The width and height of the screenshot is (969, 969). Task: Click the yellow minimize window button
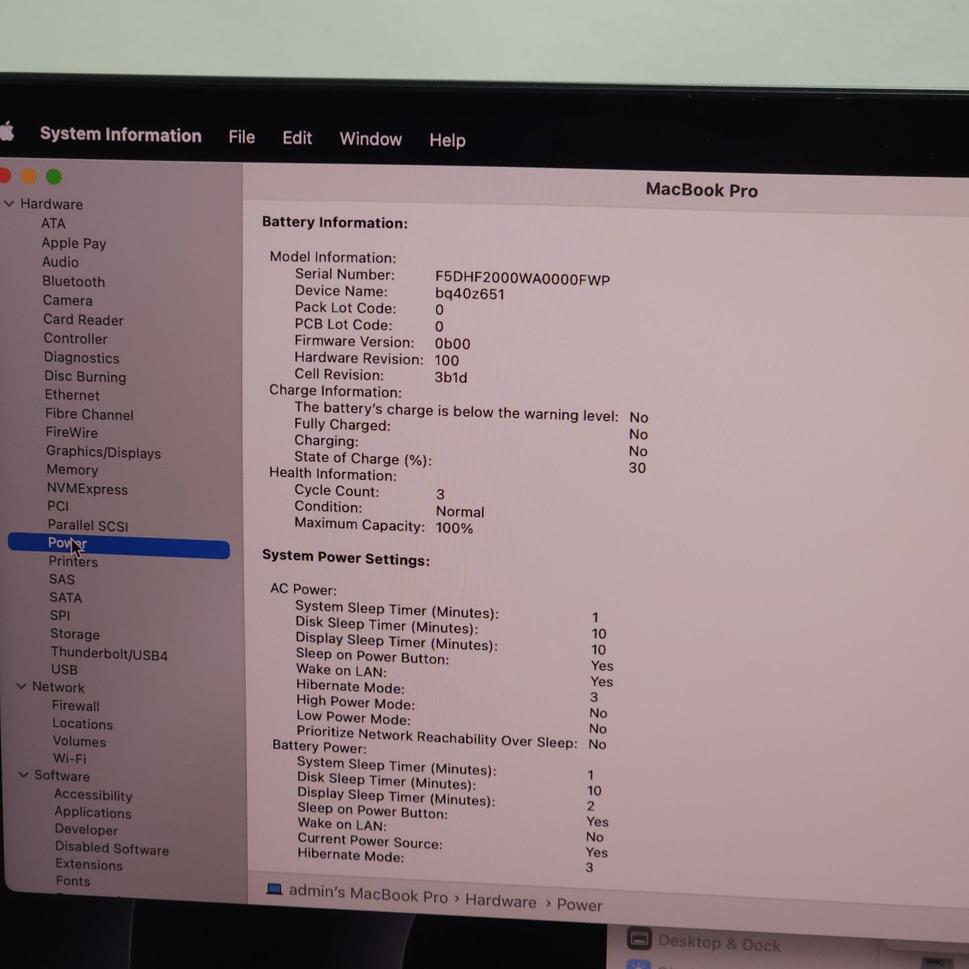coord(29,176)
